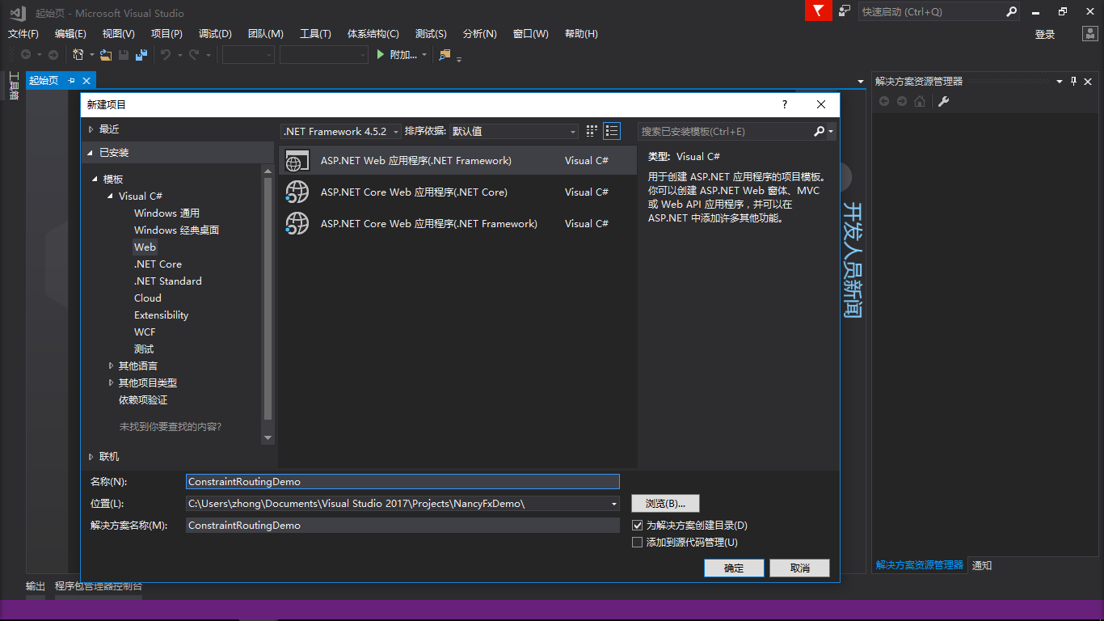1104x621 pixels.
Task: Click the Save All toolbar icon
Action: point(141,54)
